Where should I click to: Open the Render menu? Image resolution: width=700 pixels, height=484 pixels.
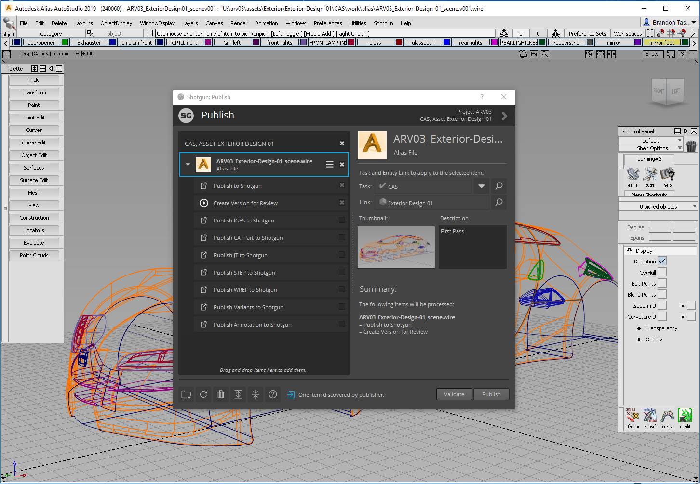pos(239,23)
